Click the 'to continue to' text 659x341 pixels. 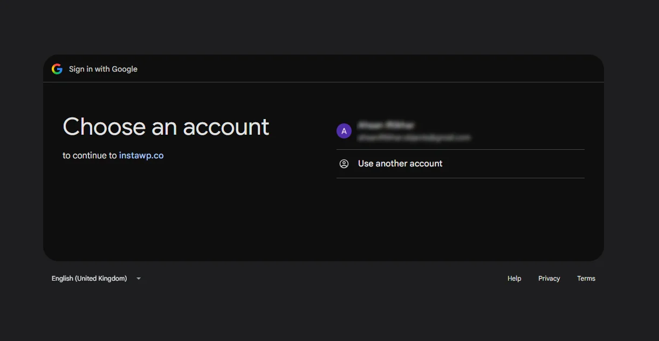click(90, 156)
